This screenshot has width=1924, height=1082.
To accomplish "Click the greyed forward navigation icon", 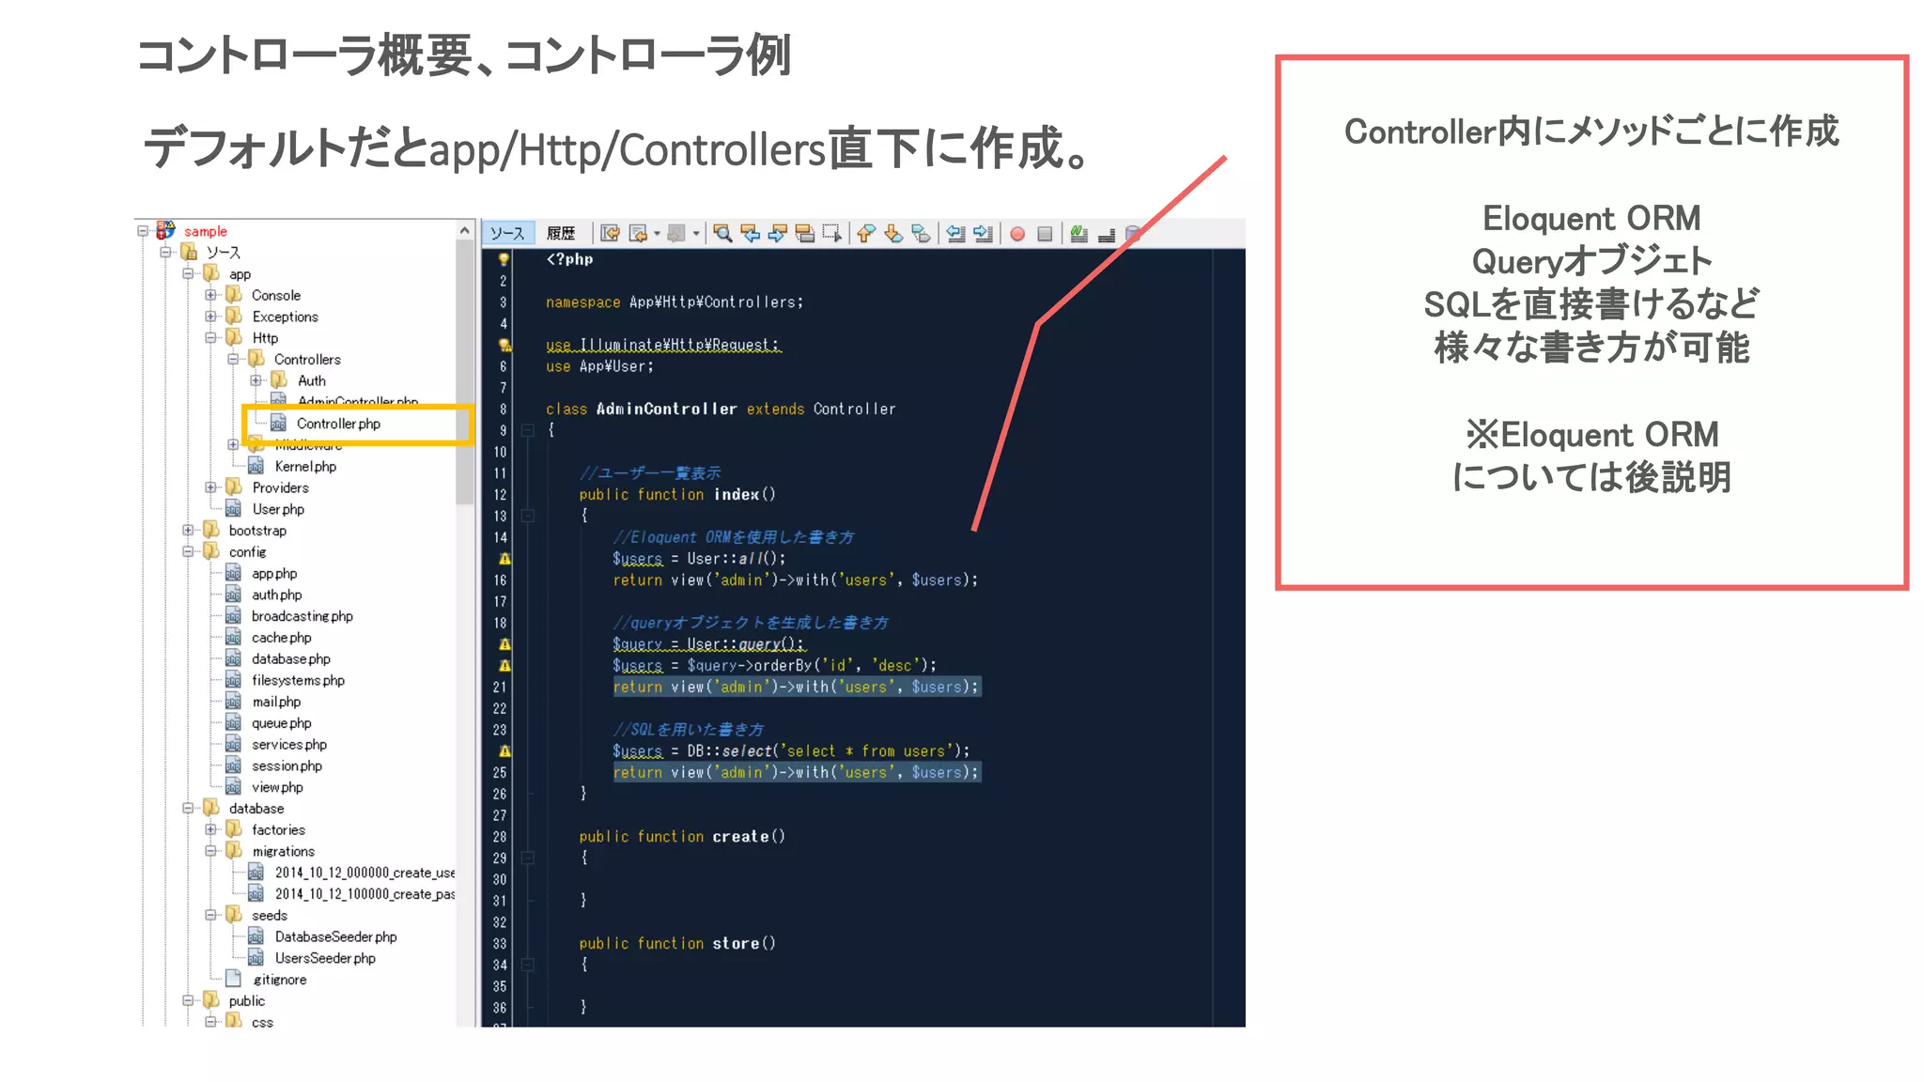I will pos(676,233).
